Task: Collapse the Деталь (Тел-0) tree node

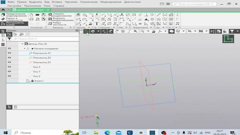Action: coord(22,44)
